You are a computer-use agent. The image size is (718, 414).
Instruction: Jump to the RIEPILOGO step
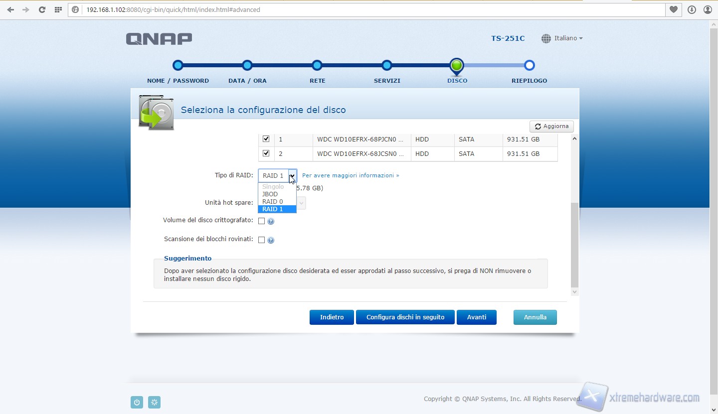pos(530,65)
